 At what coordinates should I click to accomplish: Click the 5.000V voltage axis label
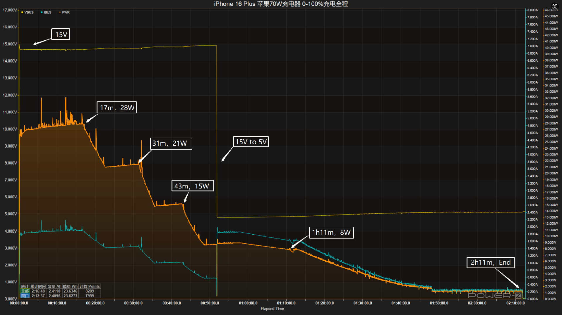point(11,214)
